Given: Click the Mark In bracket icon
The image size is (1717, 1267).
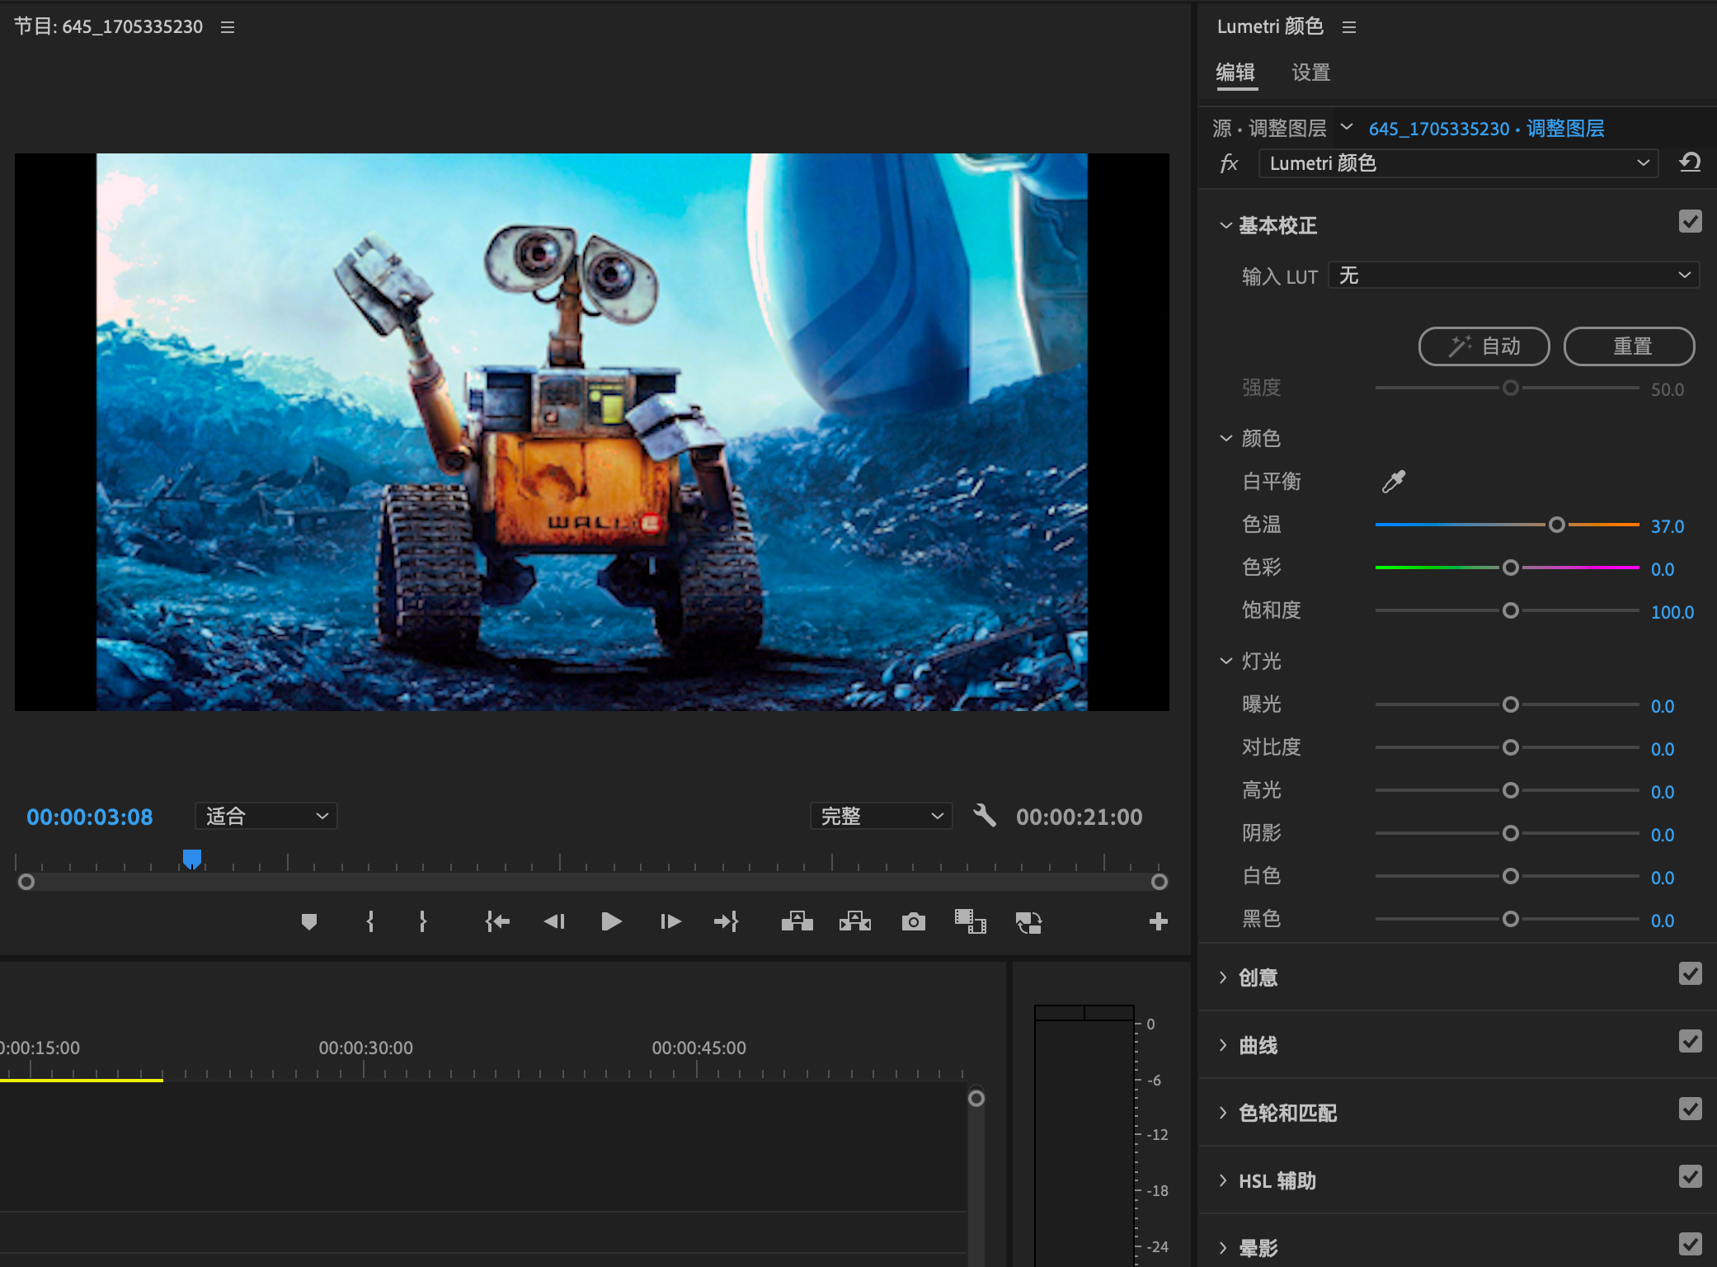Looking at the screenshot, I should coord(370,921).
